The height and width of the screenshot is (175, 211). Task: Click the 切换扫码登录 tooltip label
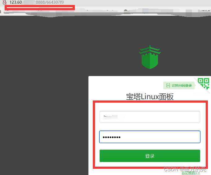[179, 85]
